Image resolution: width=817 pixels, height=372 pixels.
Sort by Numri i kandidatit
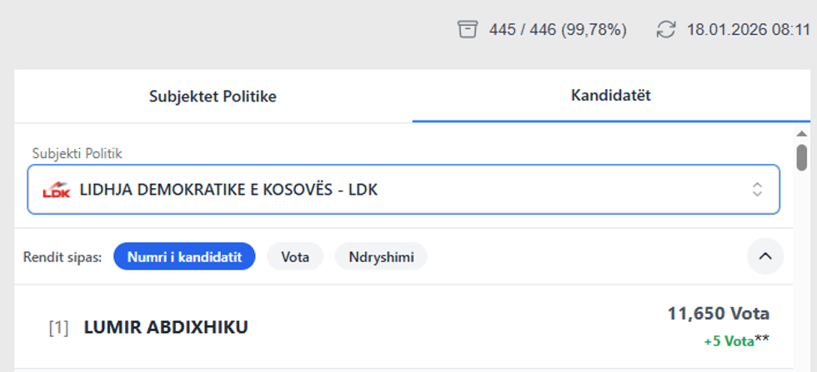[x=184, y=257]
